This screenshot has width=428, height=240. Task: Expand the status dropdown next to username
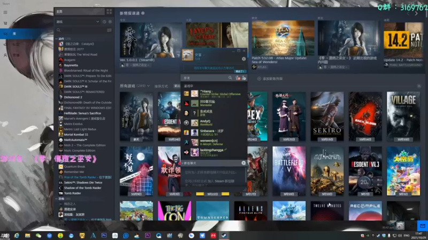pyautogui.click(x=204, y=55)
